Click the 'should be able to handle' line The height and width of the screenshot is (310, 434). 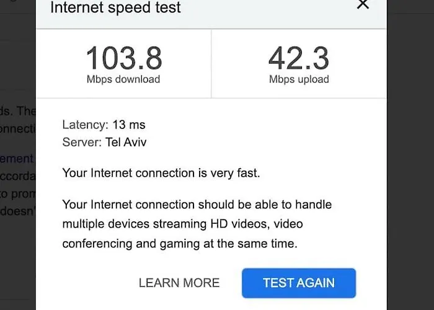pyautogui.click(x=197, y=204)
